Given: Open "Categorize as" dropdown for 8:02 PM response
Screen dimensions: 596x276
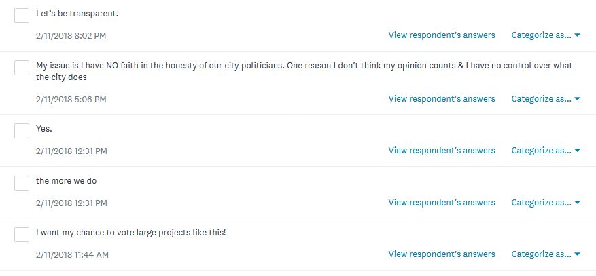Looking at the screenshot, I should [x=545, y=35].
